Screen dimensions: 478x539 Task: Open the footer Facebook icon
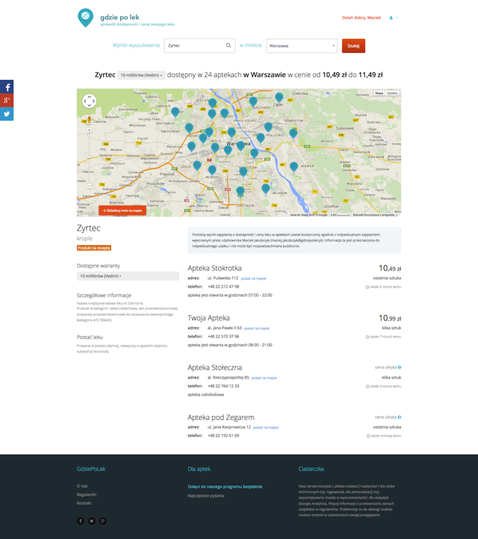(x=80, y=521)
